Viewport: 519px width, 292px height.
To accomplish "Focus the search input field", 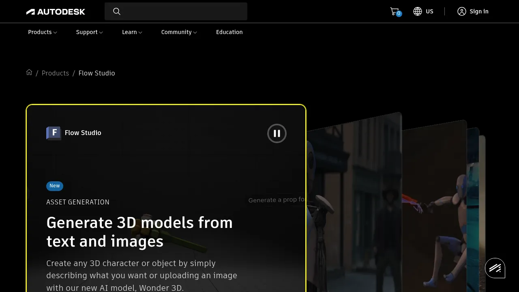I will tap(176, 11).
